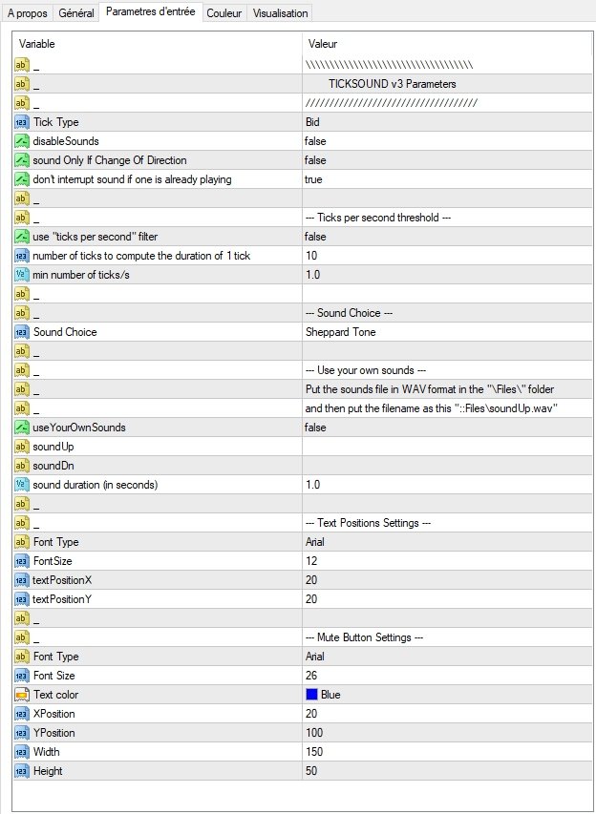This screenshot has width=596, height=814.
Task: Click the integer icon beside Width
Action: (22, 752)
